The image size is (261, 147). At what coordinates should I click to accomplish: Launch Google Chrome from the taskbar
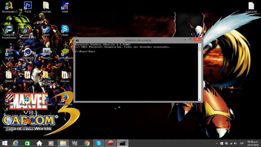click(87, 143)
